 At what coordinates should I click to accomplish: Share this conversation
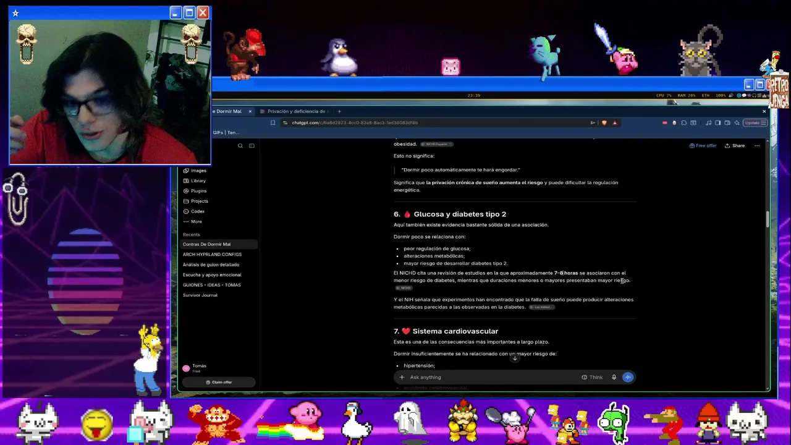point(735,146)
